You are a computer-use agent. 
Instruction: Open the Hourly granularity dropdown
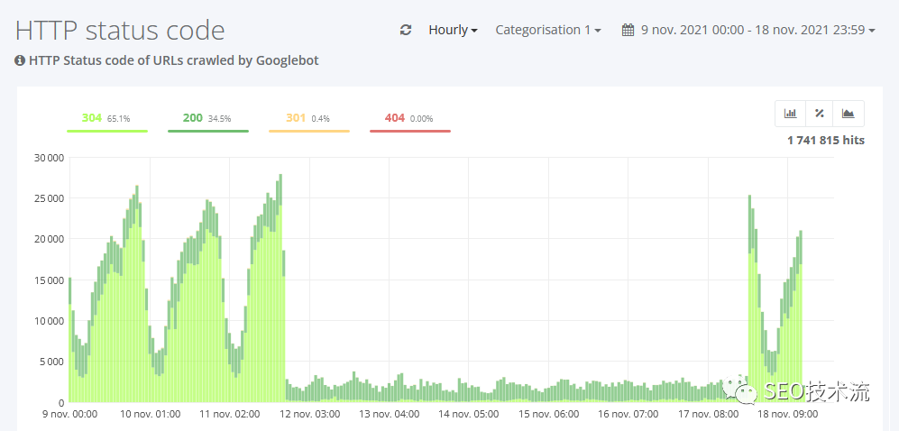pyautogui.click(x=453, y=30)
